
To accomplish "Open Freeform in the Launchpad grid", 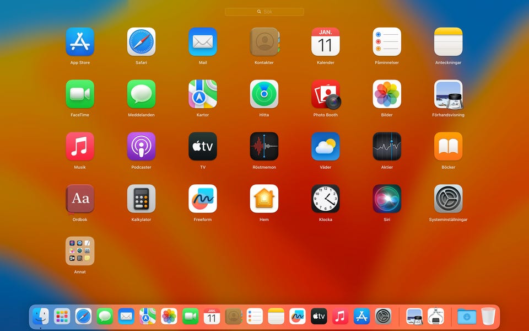I will tap(203, 199).
